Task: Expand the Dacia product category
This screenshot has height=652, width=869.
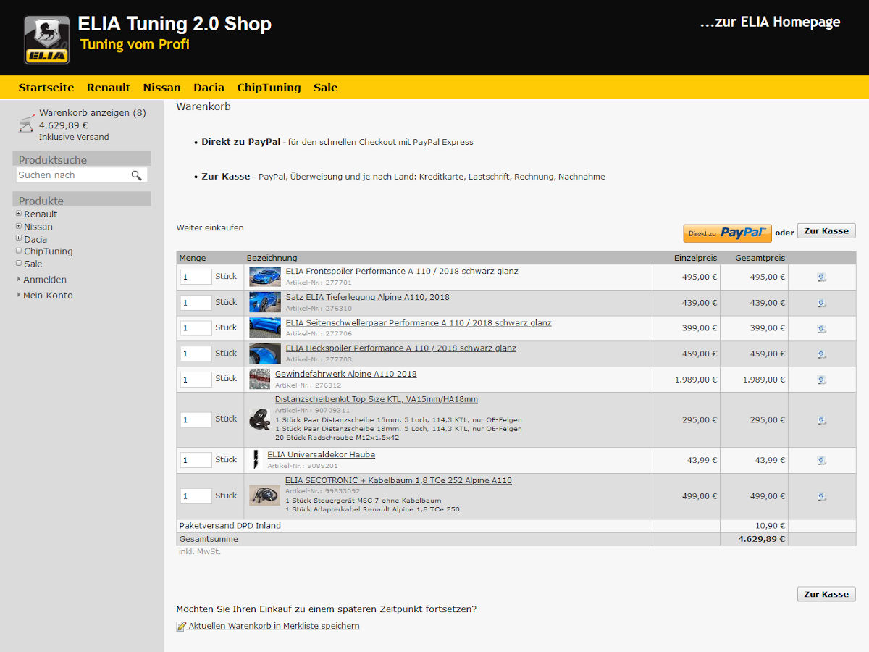Action: 19,238
